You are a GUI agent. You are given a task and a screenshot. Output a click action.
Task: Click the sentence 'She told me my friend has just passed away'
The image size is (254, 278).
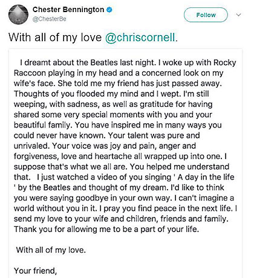[140, 83]
